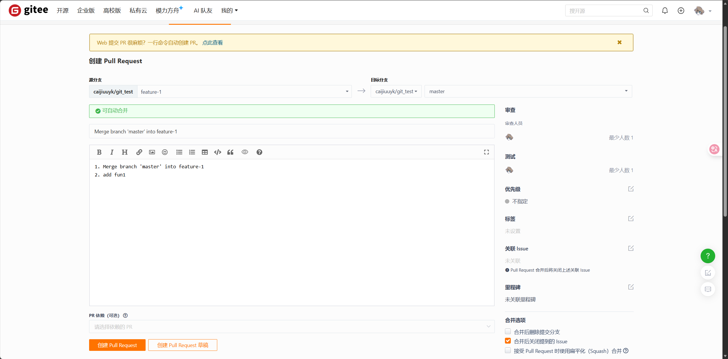Click the code block icon
Viewport: 728px width, 359px height.
pos(218,152)
